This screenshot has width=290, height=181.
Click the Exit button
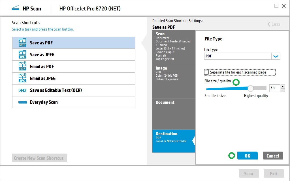click(x=274, y=174)
